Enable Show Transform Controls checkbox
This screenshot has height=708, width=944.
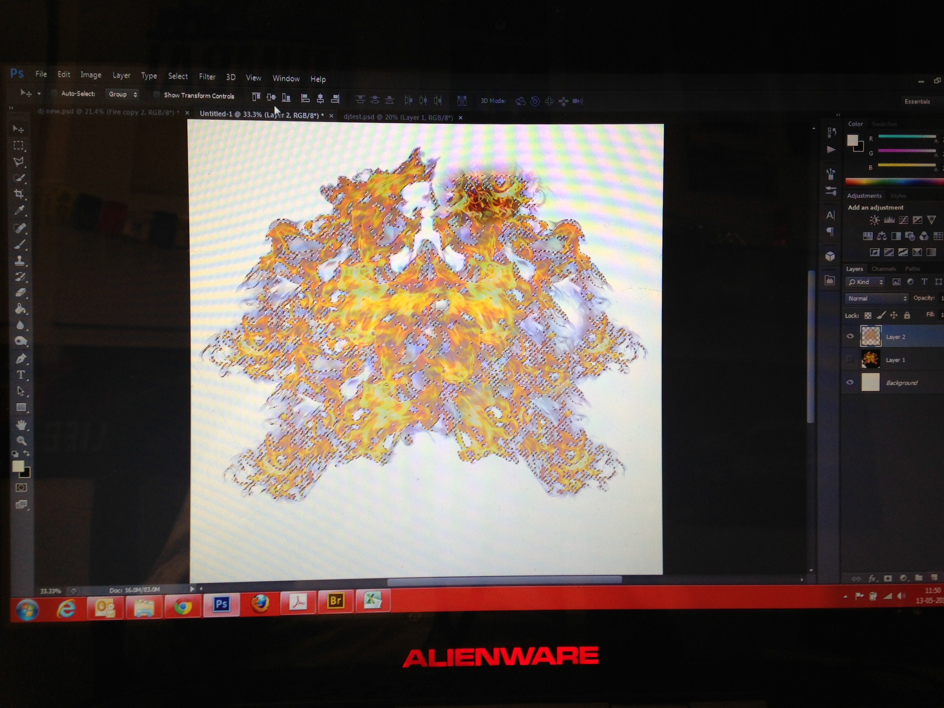tap(156, 95)
